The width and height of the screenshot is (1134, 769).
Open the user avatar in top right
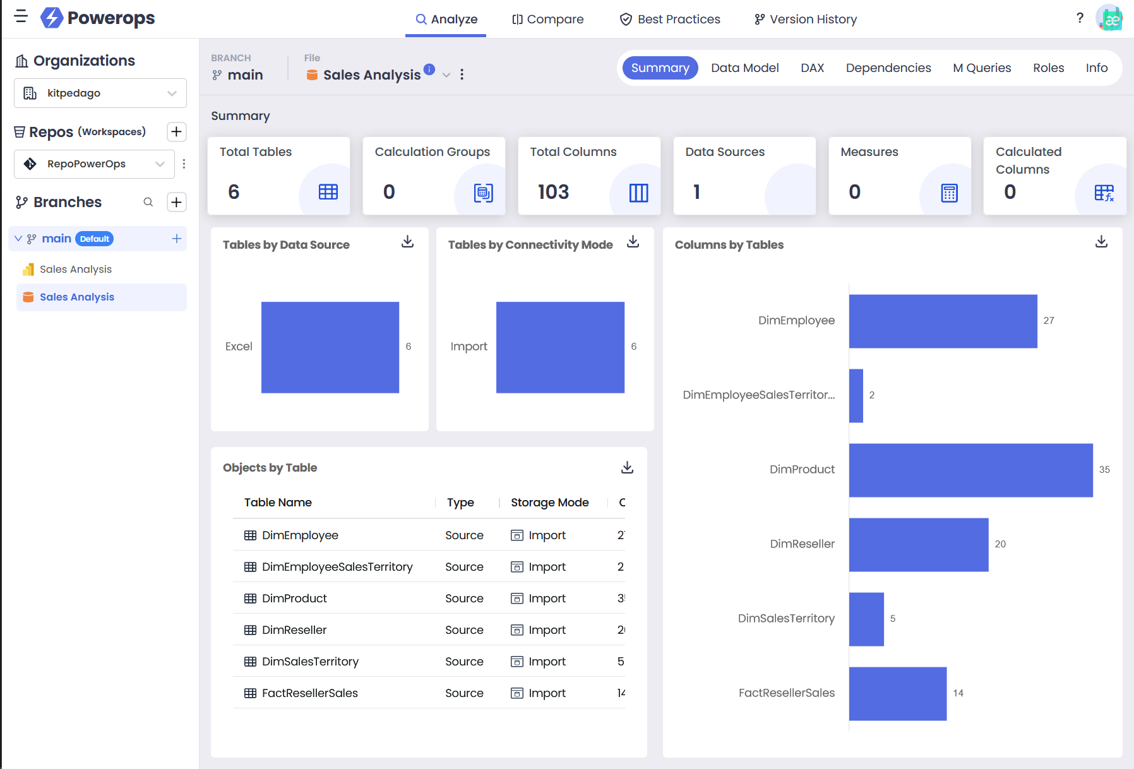point(1109,18)
